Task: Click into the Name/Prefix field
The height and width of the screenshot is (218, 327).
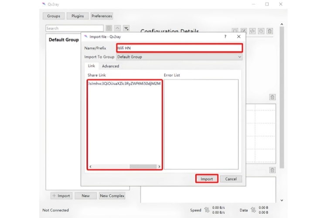Action: pos(180,48)
